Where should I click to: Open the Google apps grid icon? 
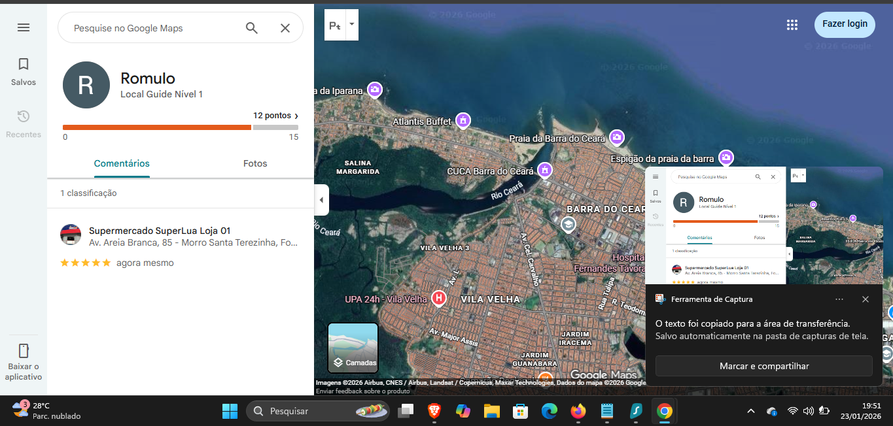click(x=792, y=25)
